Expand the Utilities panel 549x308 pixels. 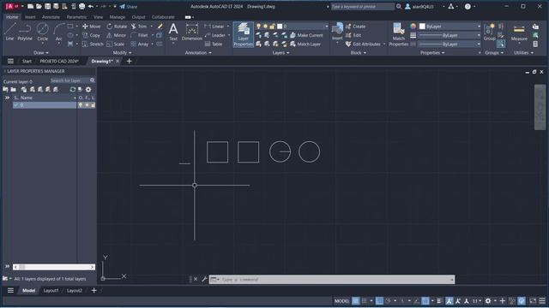click(x=523, y=53)
